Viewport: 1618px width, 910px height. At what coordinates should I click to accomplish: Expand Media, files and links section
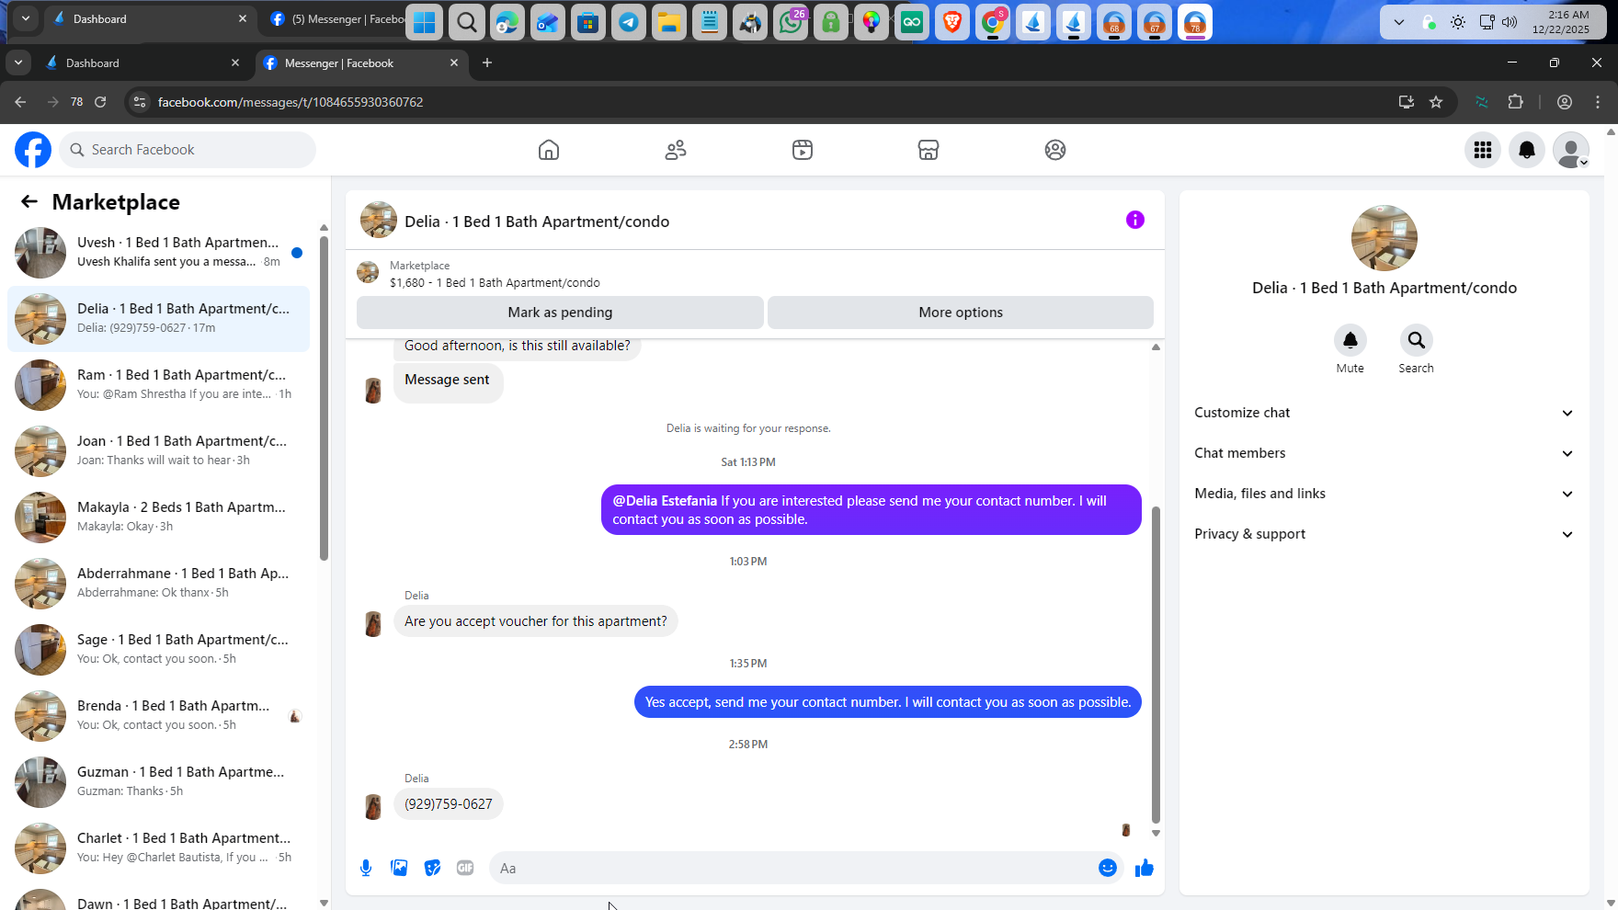(1384, 494)
